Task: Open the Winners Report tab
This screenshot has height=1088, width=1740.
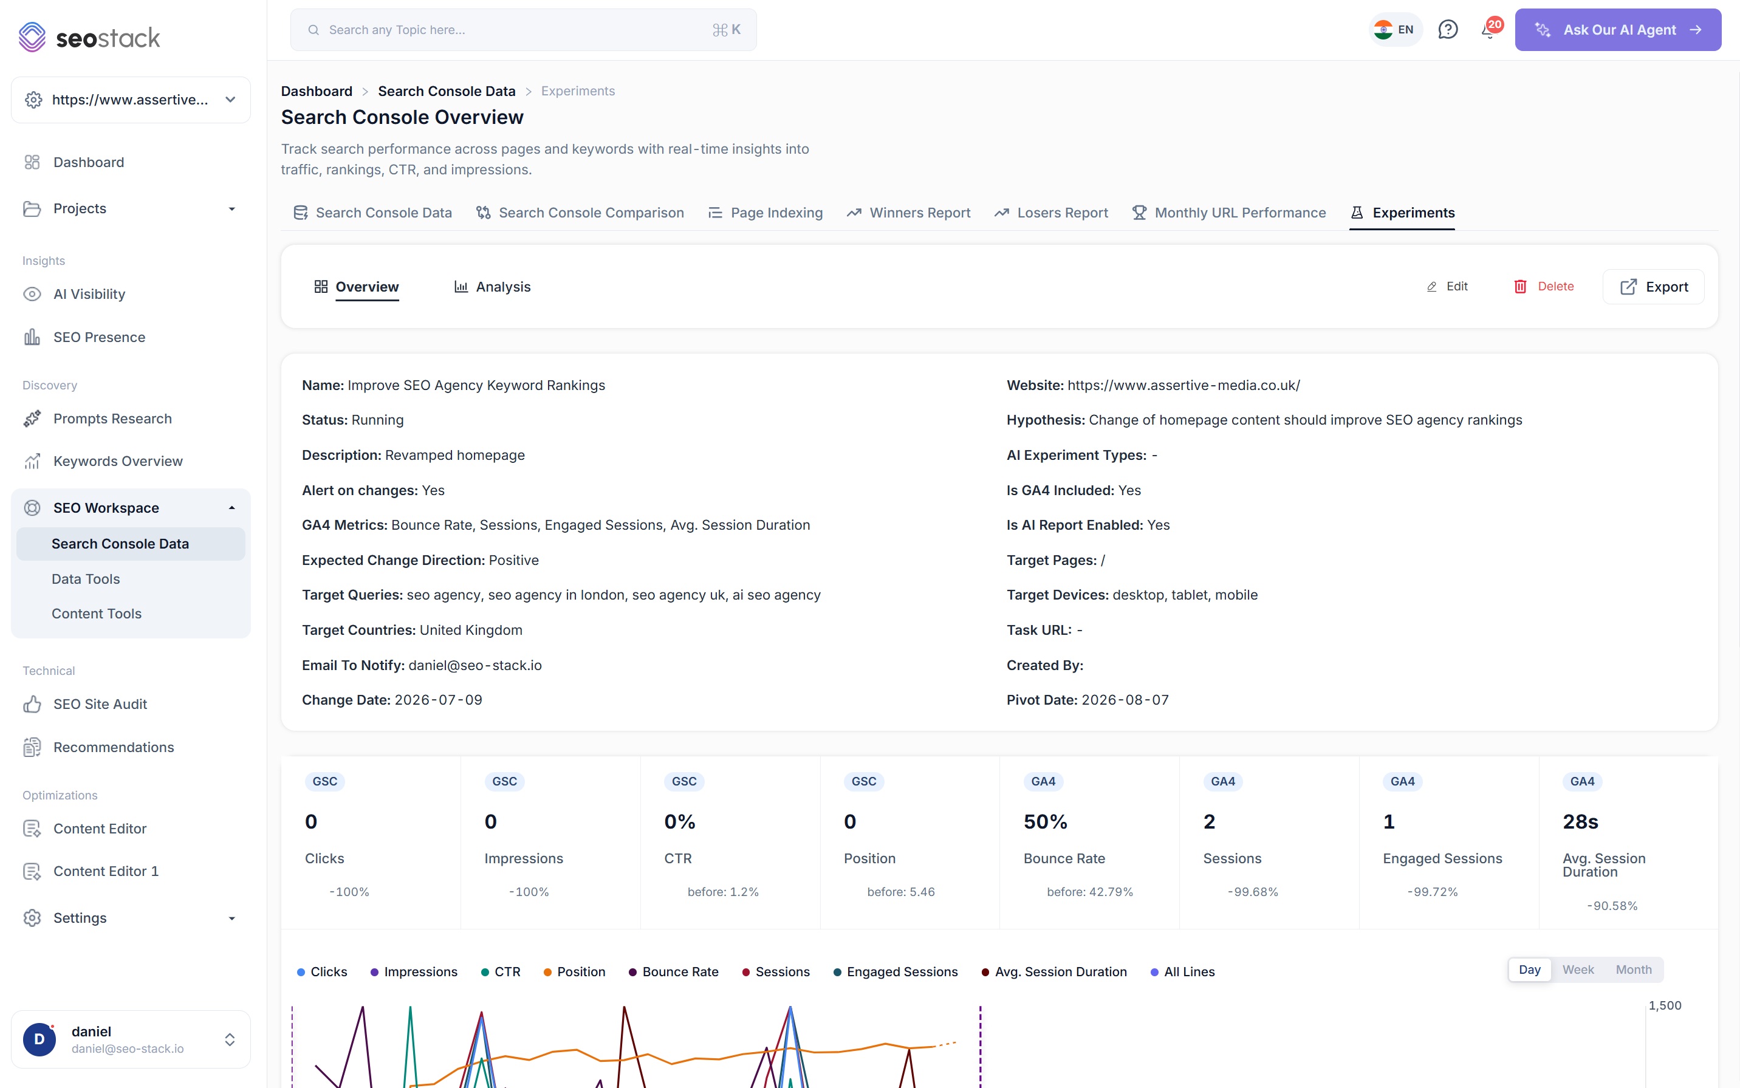Action: click(x=909, y=213)
